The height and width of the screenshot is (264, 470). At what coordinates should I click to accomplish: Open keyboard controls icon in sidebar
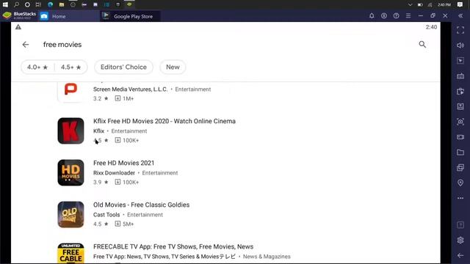(460, 76)
